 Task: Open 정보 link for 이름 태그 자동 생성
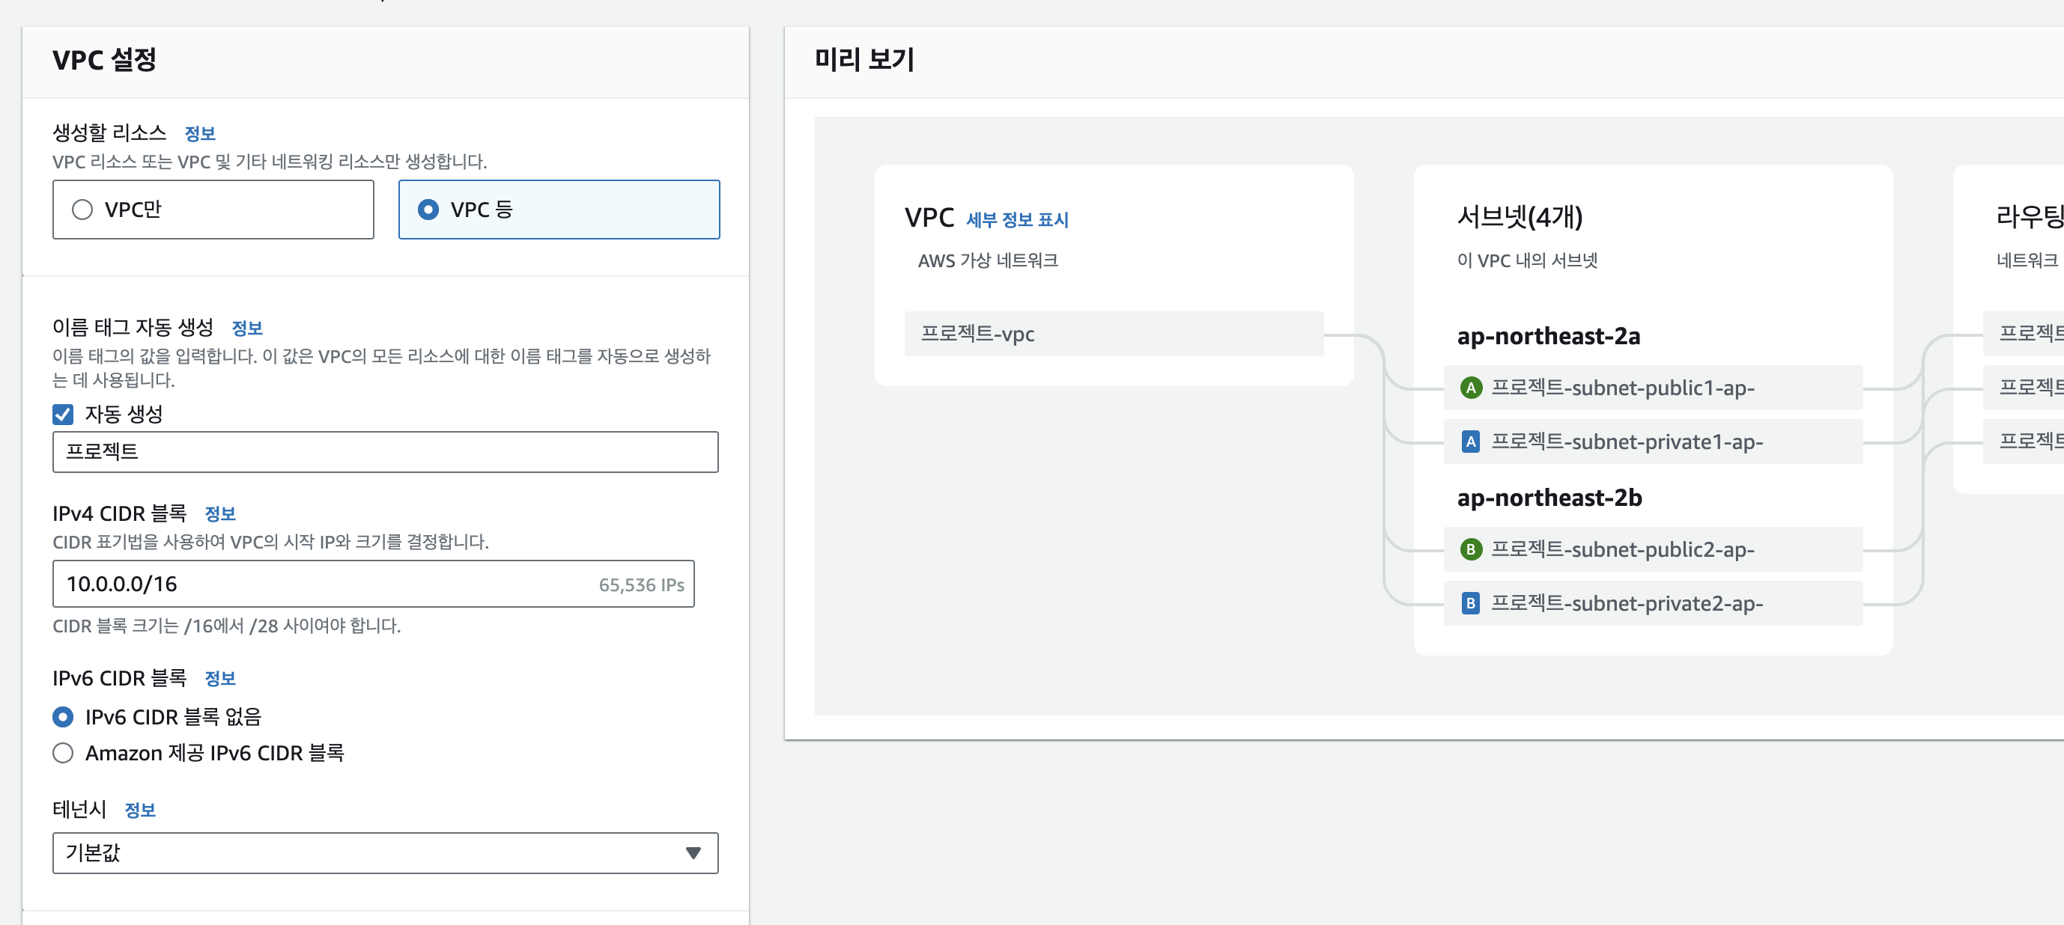coord(247,329)
